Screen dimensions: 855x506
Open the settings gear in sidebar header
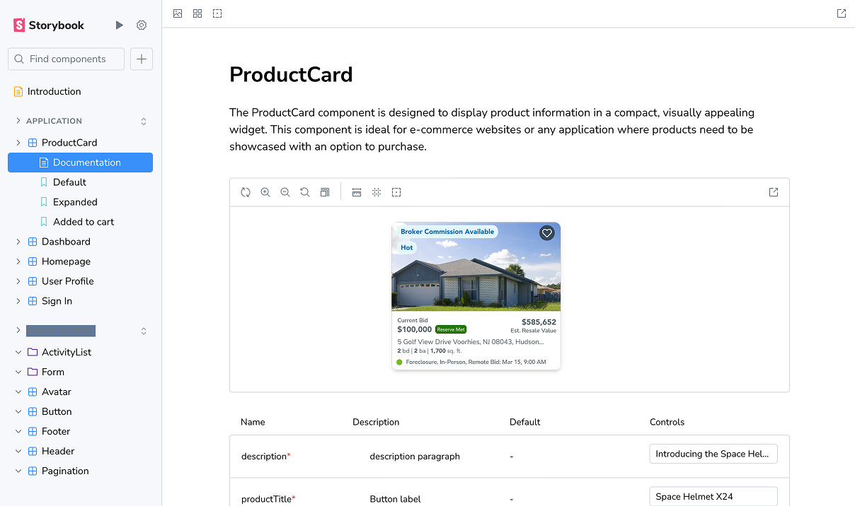click(x=142, y=25)
